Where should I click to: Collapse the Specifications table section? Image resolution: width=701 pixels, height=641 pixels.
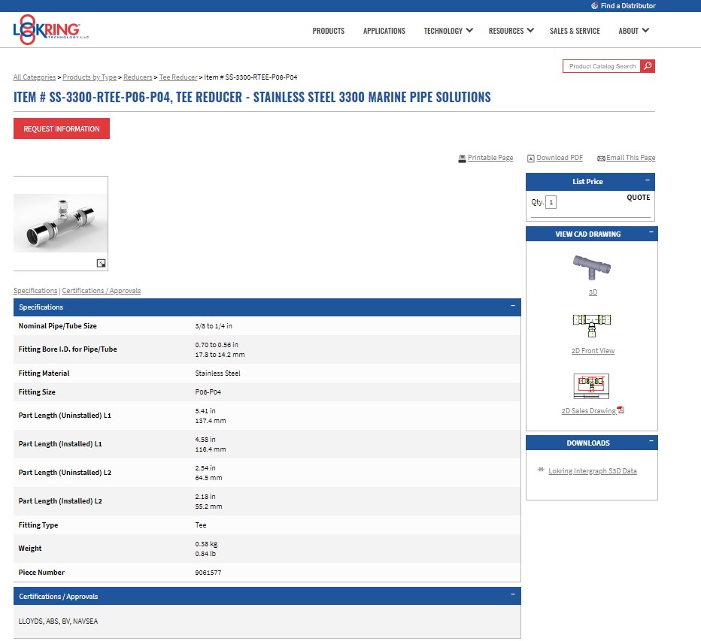coord(513,306)
